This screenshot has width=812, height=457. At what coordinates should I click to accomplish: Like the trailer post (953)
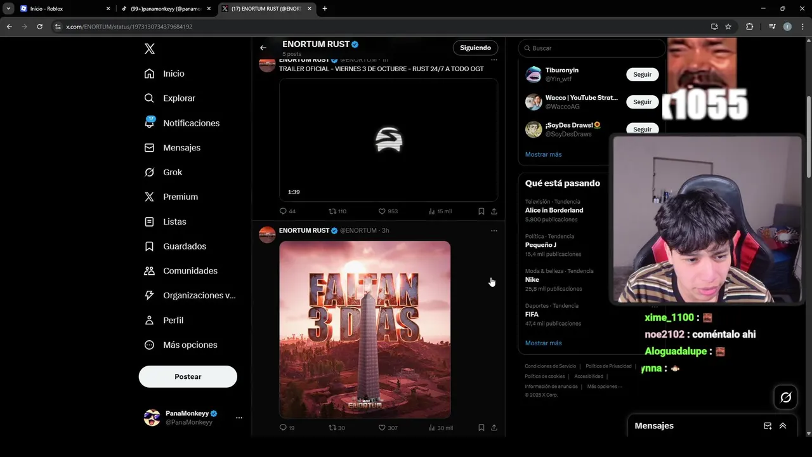coord(388,211)
